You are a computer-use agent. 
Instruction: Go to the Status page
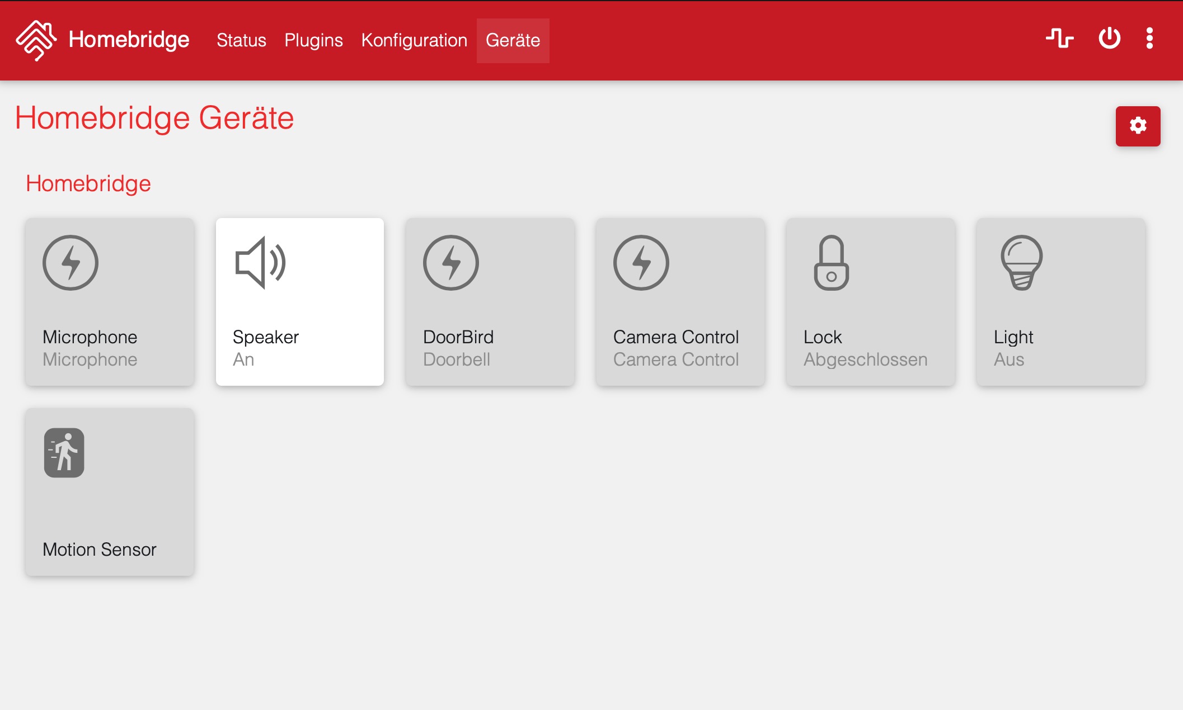pos(241,40)
